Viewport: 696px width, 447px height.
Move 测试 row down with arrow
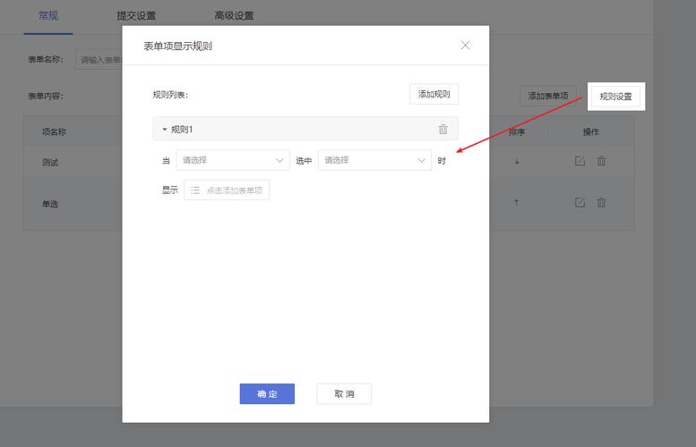517,161
